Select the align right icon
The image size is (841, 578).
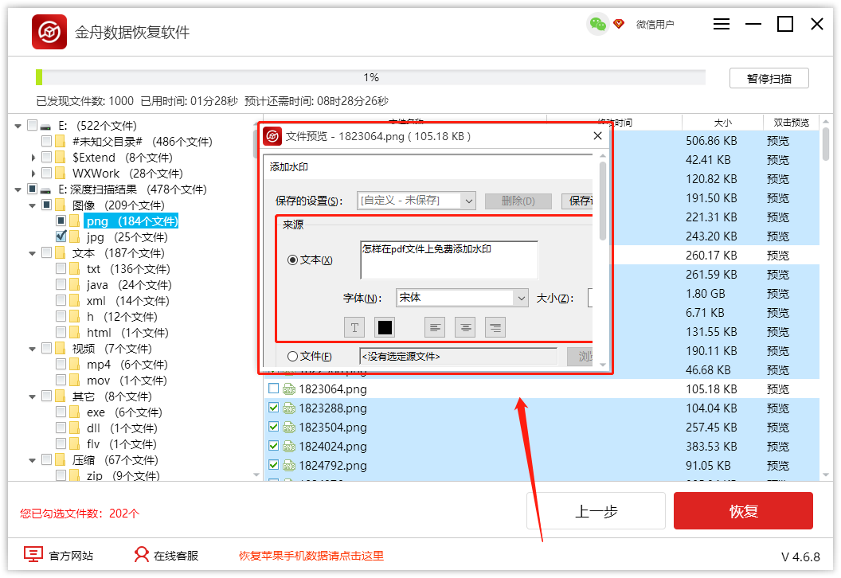click(x=495, y=327)
